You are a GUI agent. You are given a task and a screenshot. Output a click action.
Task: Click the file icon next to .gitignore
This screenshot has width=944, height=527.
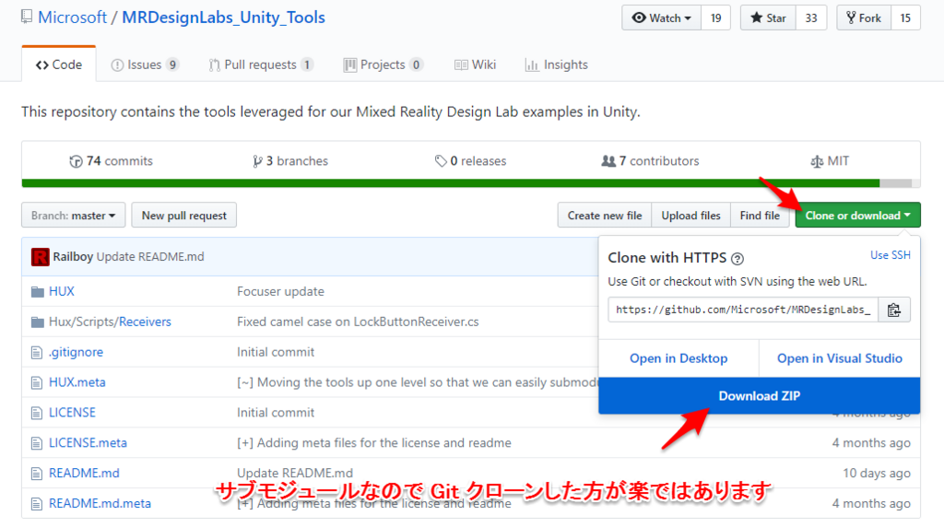click(x=37, y=353)
